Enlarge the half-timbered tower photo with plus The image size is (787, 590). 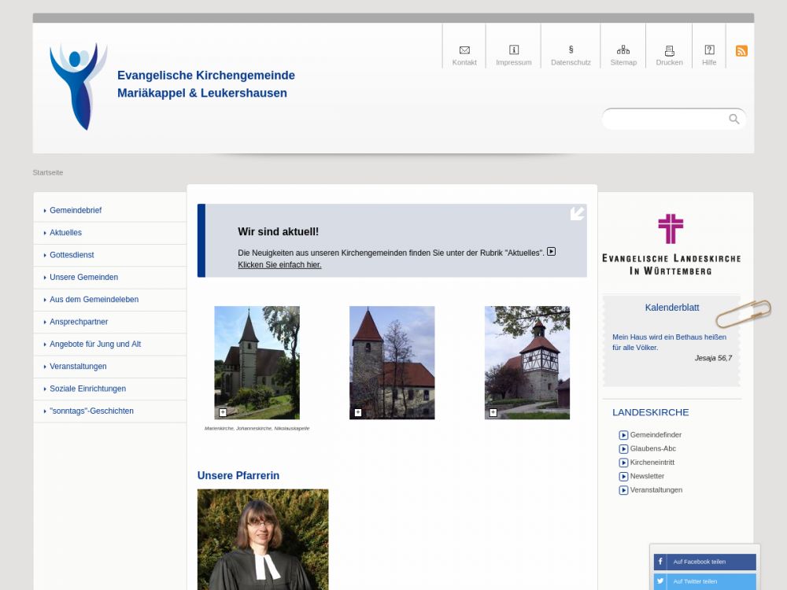(493, 412)
